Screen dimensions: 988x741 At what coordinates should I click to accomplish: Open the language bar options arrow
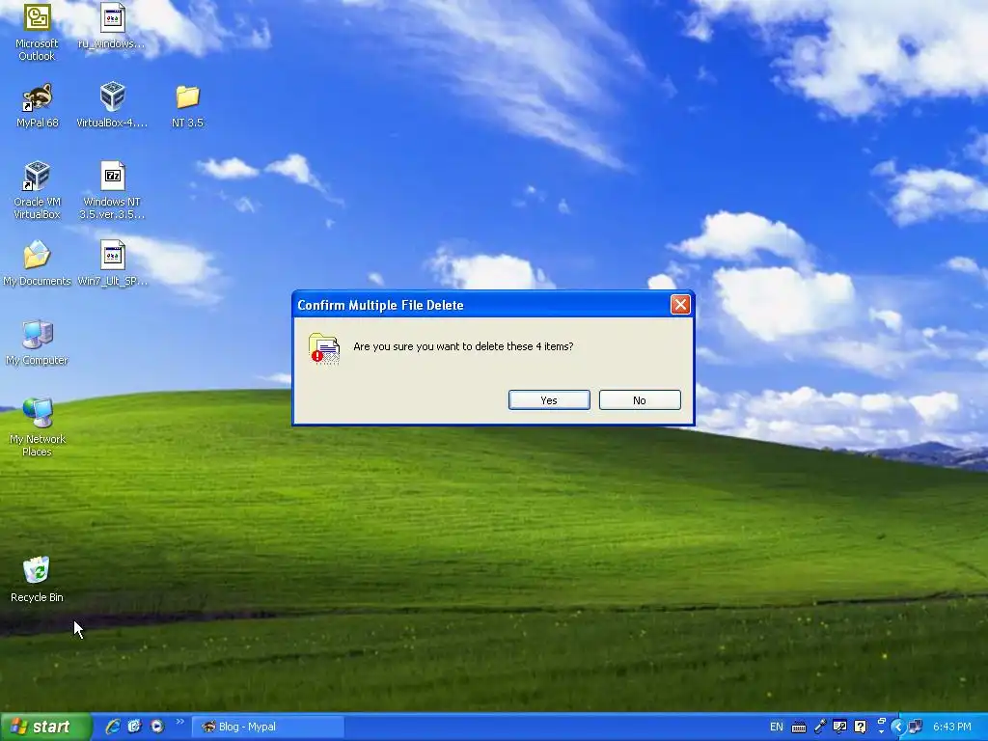pos(881,732)
